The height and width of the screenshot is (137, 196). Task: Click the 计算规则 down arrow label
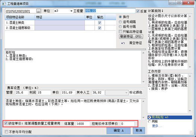(x=156, y=11)
